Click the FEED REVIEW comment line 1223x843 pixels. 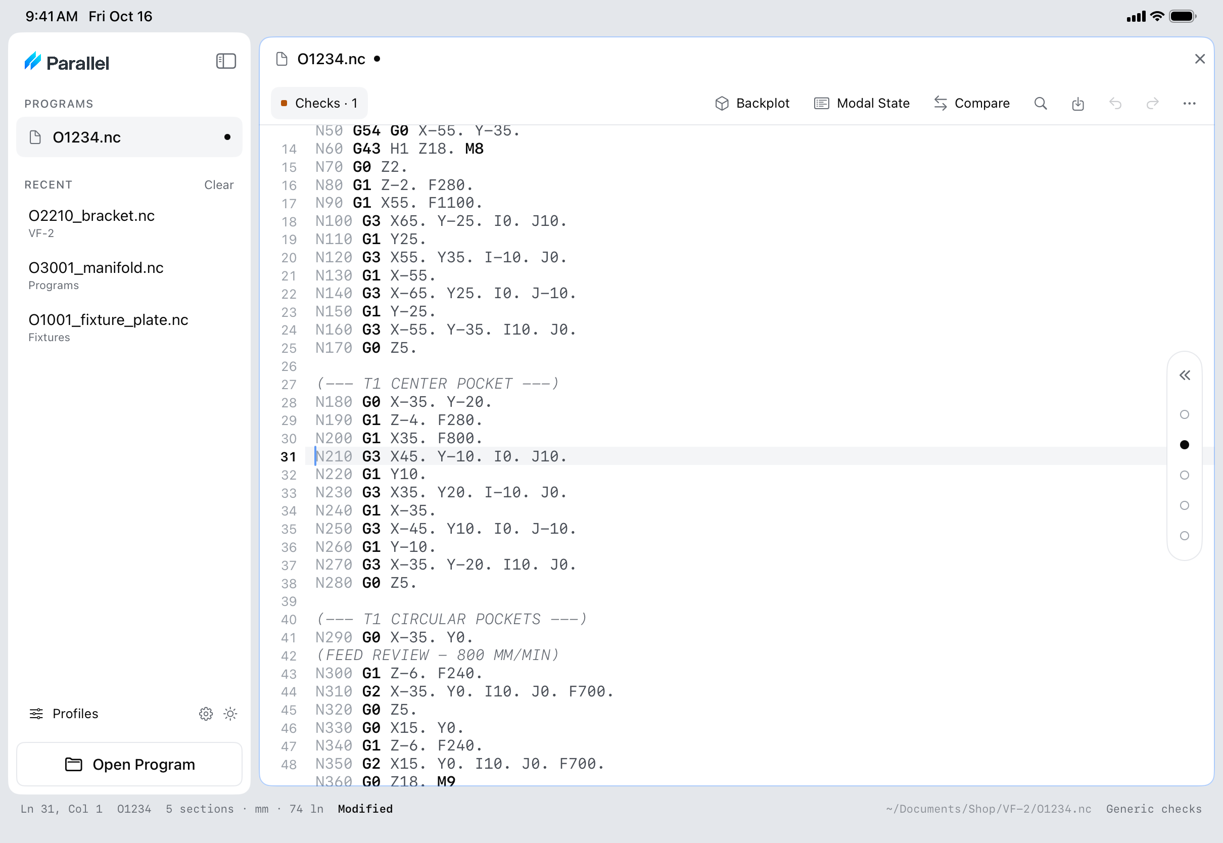(x=437, y=655)
